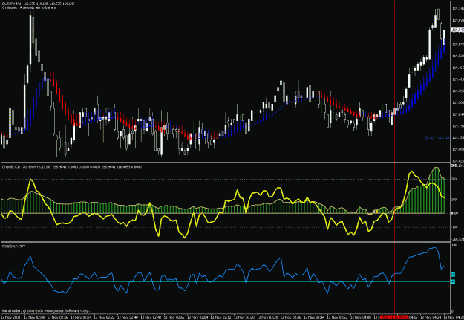Click the RSI indicator label in the bottom pane

coord(13,246)
